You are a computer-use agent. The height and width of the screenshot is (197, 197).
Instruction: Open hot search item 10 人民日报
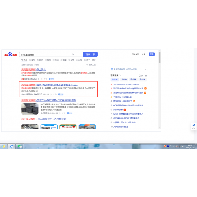121,127
